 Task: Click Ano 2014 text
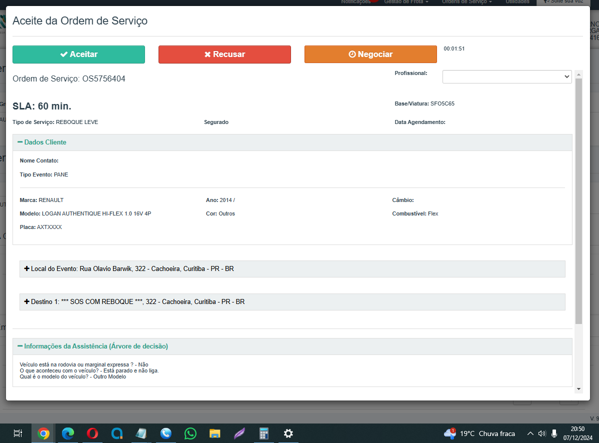pyautogui.click(x=220, y=200)
